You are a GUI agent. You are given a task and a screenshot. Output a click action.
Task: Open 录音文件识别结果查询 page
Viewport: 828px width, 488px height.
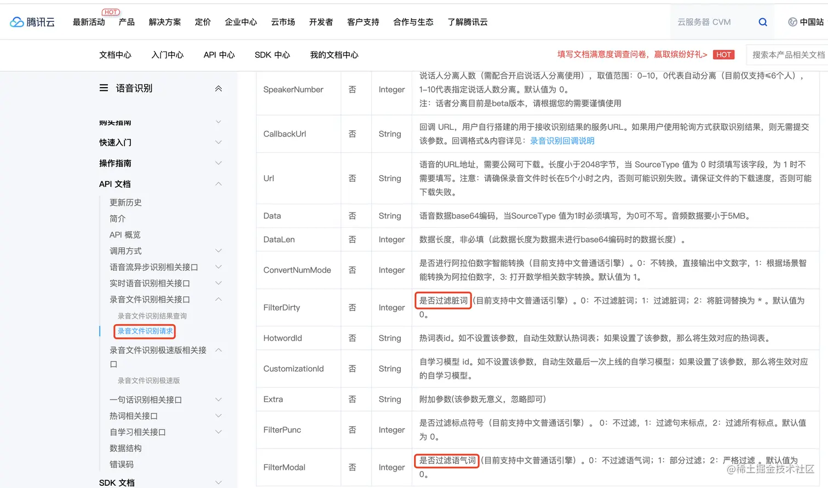152,316
